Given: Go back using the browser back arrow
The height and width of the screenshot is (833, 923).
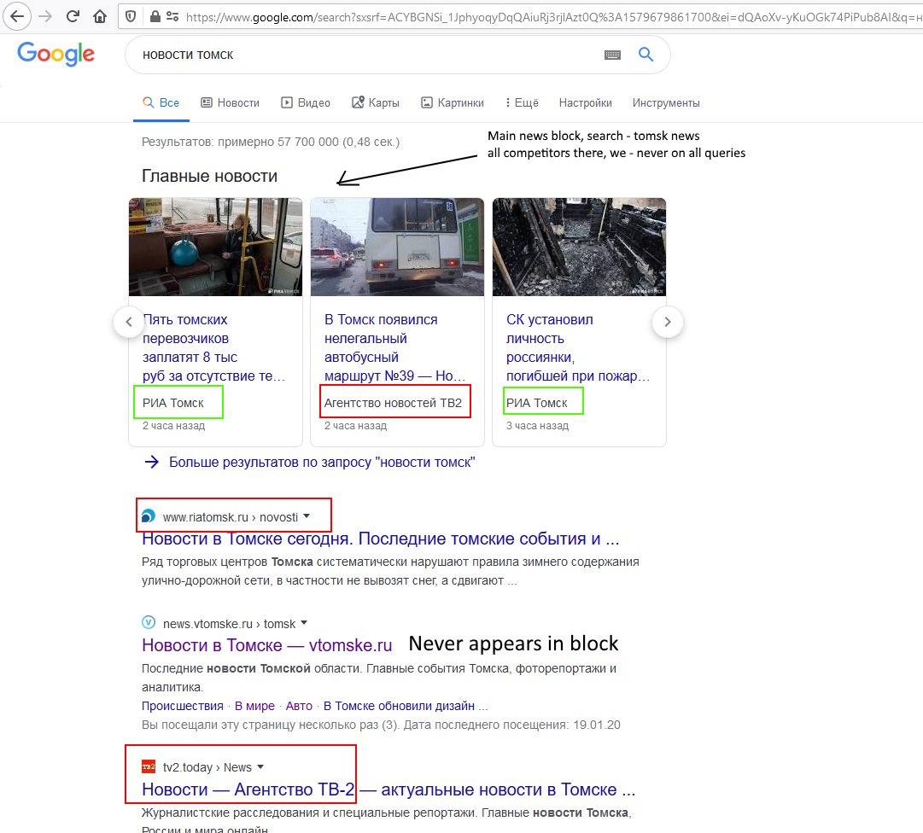Looking at the screenshot, I should pos(17,16).
